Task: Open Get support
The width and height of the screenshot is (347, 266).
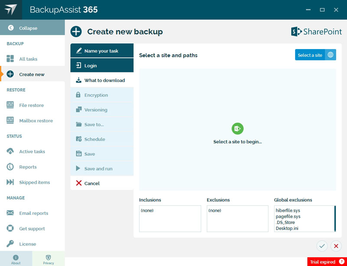Action: point(32,229)
